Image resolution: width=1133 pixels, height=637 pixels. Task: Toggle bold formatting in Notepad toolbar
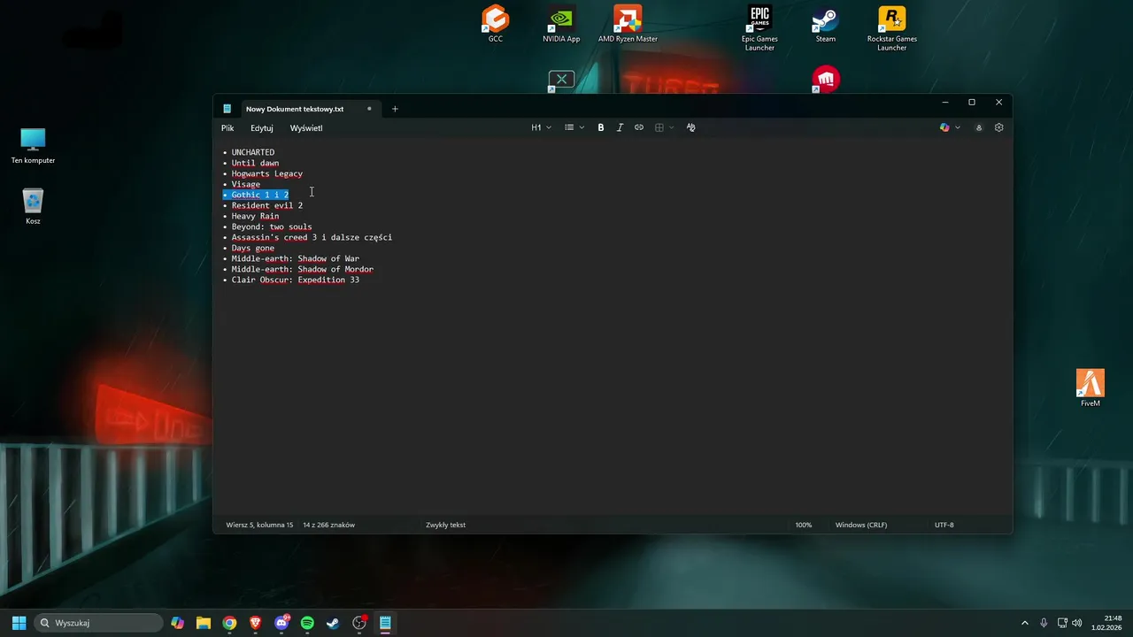click(x=601, y=127)
